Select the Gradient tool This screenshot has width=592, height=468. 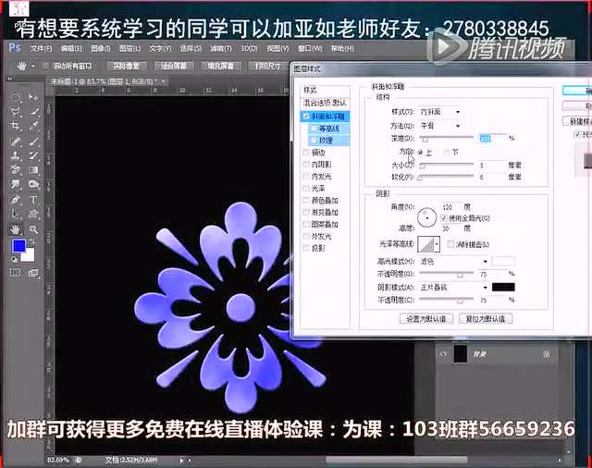33,169
